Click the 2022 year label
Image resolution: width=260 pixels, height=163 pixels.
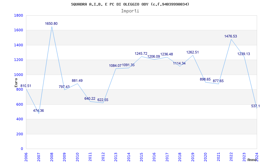tap(231, 156)
